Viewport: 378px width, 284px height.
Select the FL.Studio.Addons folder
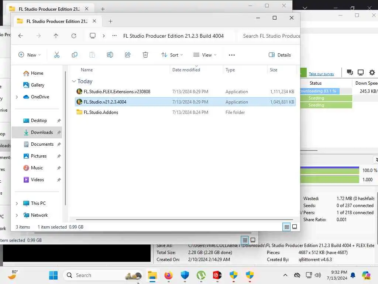(x=185, y=112)
